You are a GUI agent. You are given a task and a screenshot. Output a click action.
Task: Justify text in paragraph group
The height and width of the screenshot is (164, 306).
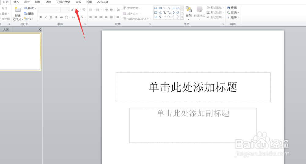click(106, 17)
